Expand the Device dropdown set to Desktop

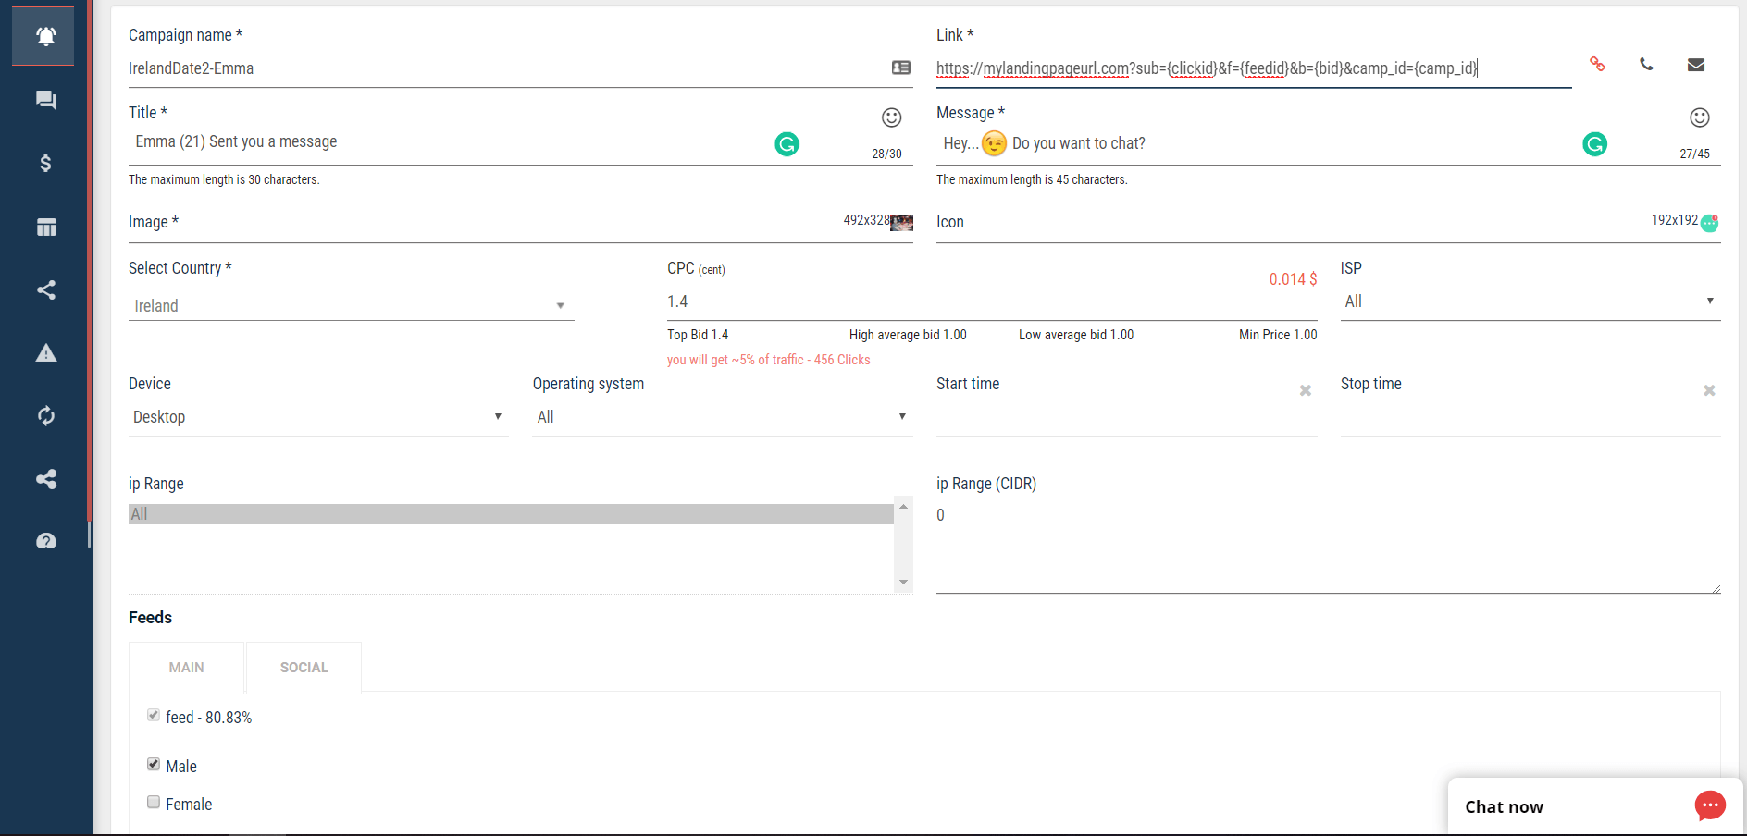(317, 417)
